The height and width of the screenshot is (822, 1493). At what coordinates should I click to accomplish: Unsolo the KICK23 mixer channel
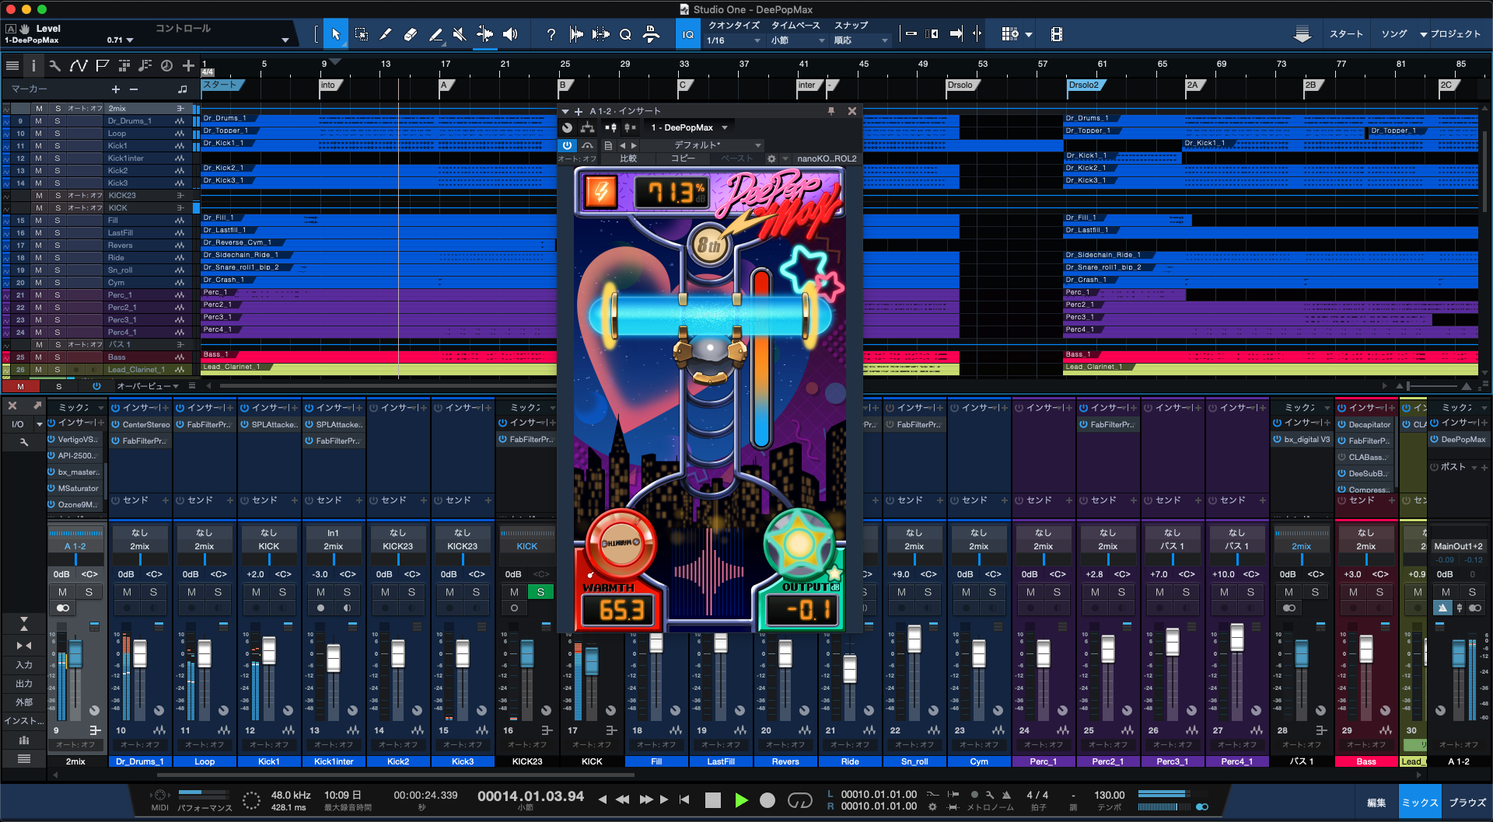pos(540,592)
